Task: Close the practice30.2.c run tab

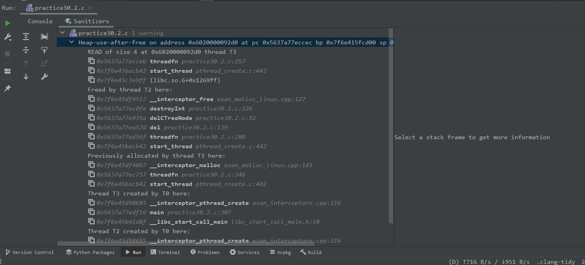Action: coord(90,8)
